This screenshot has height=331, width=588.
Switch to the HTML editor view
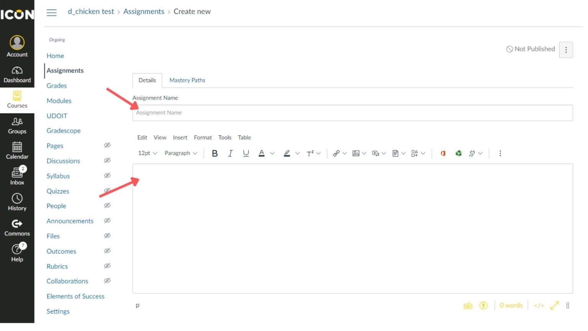(x=539, y=305)
